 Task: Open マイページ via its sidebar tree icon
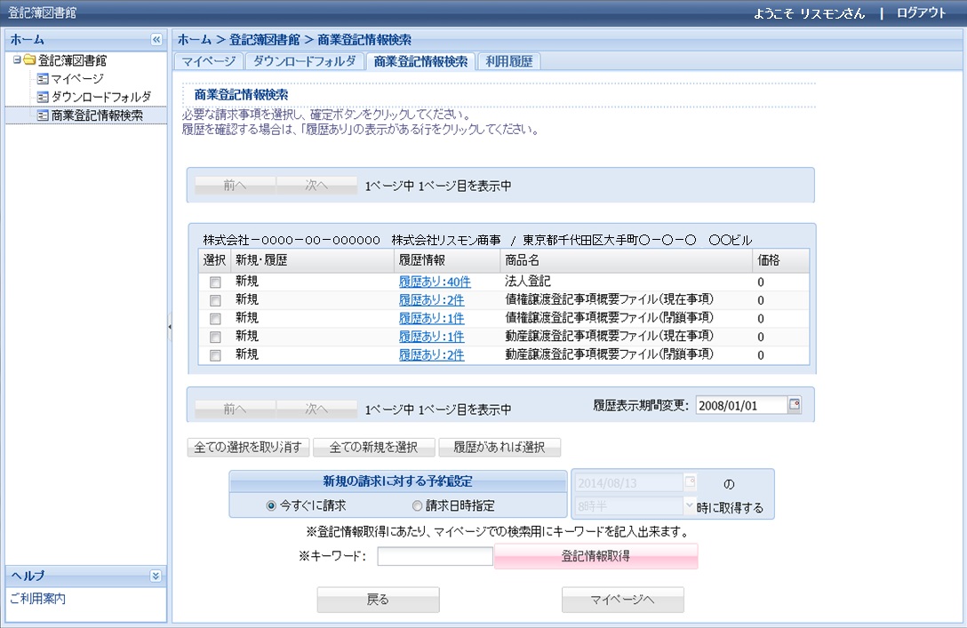tap(44, 79)
